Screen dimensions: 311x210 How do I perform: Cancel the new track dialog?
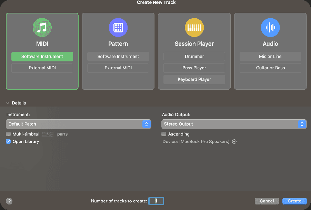pos(267,201)
